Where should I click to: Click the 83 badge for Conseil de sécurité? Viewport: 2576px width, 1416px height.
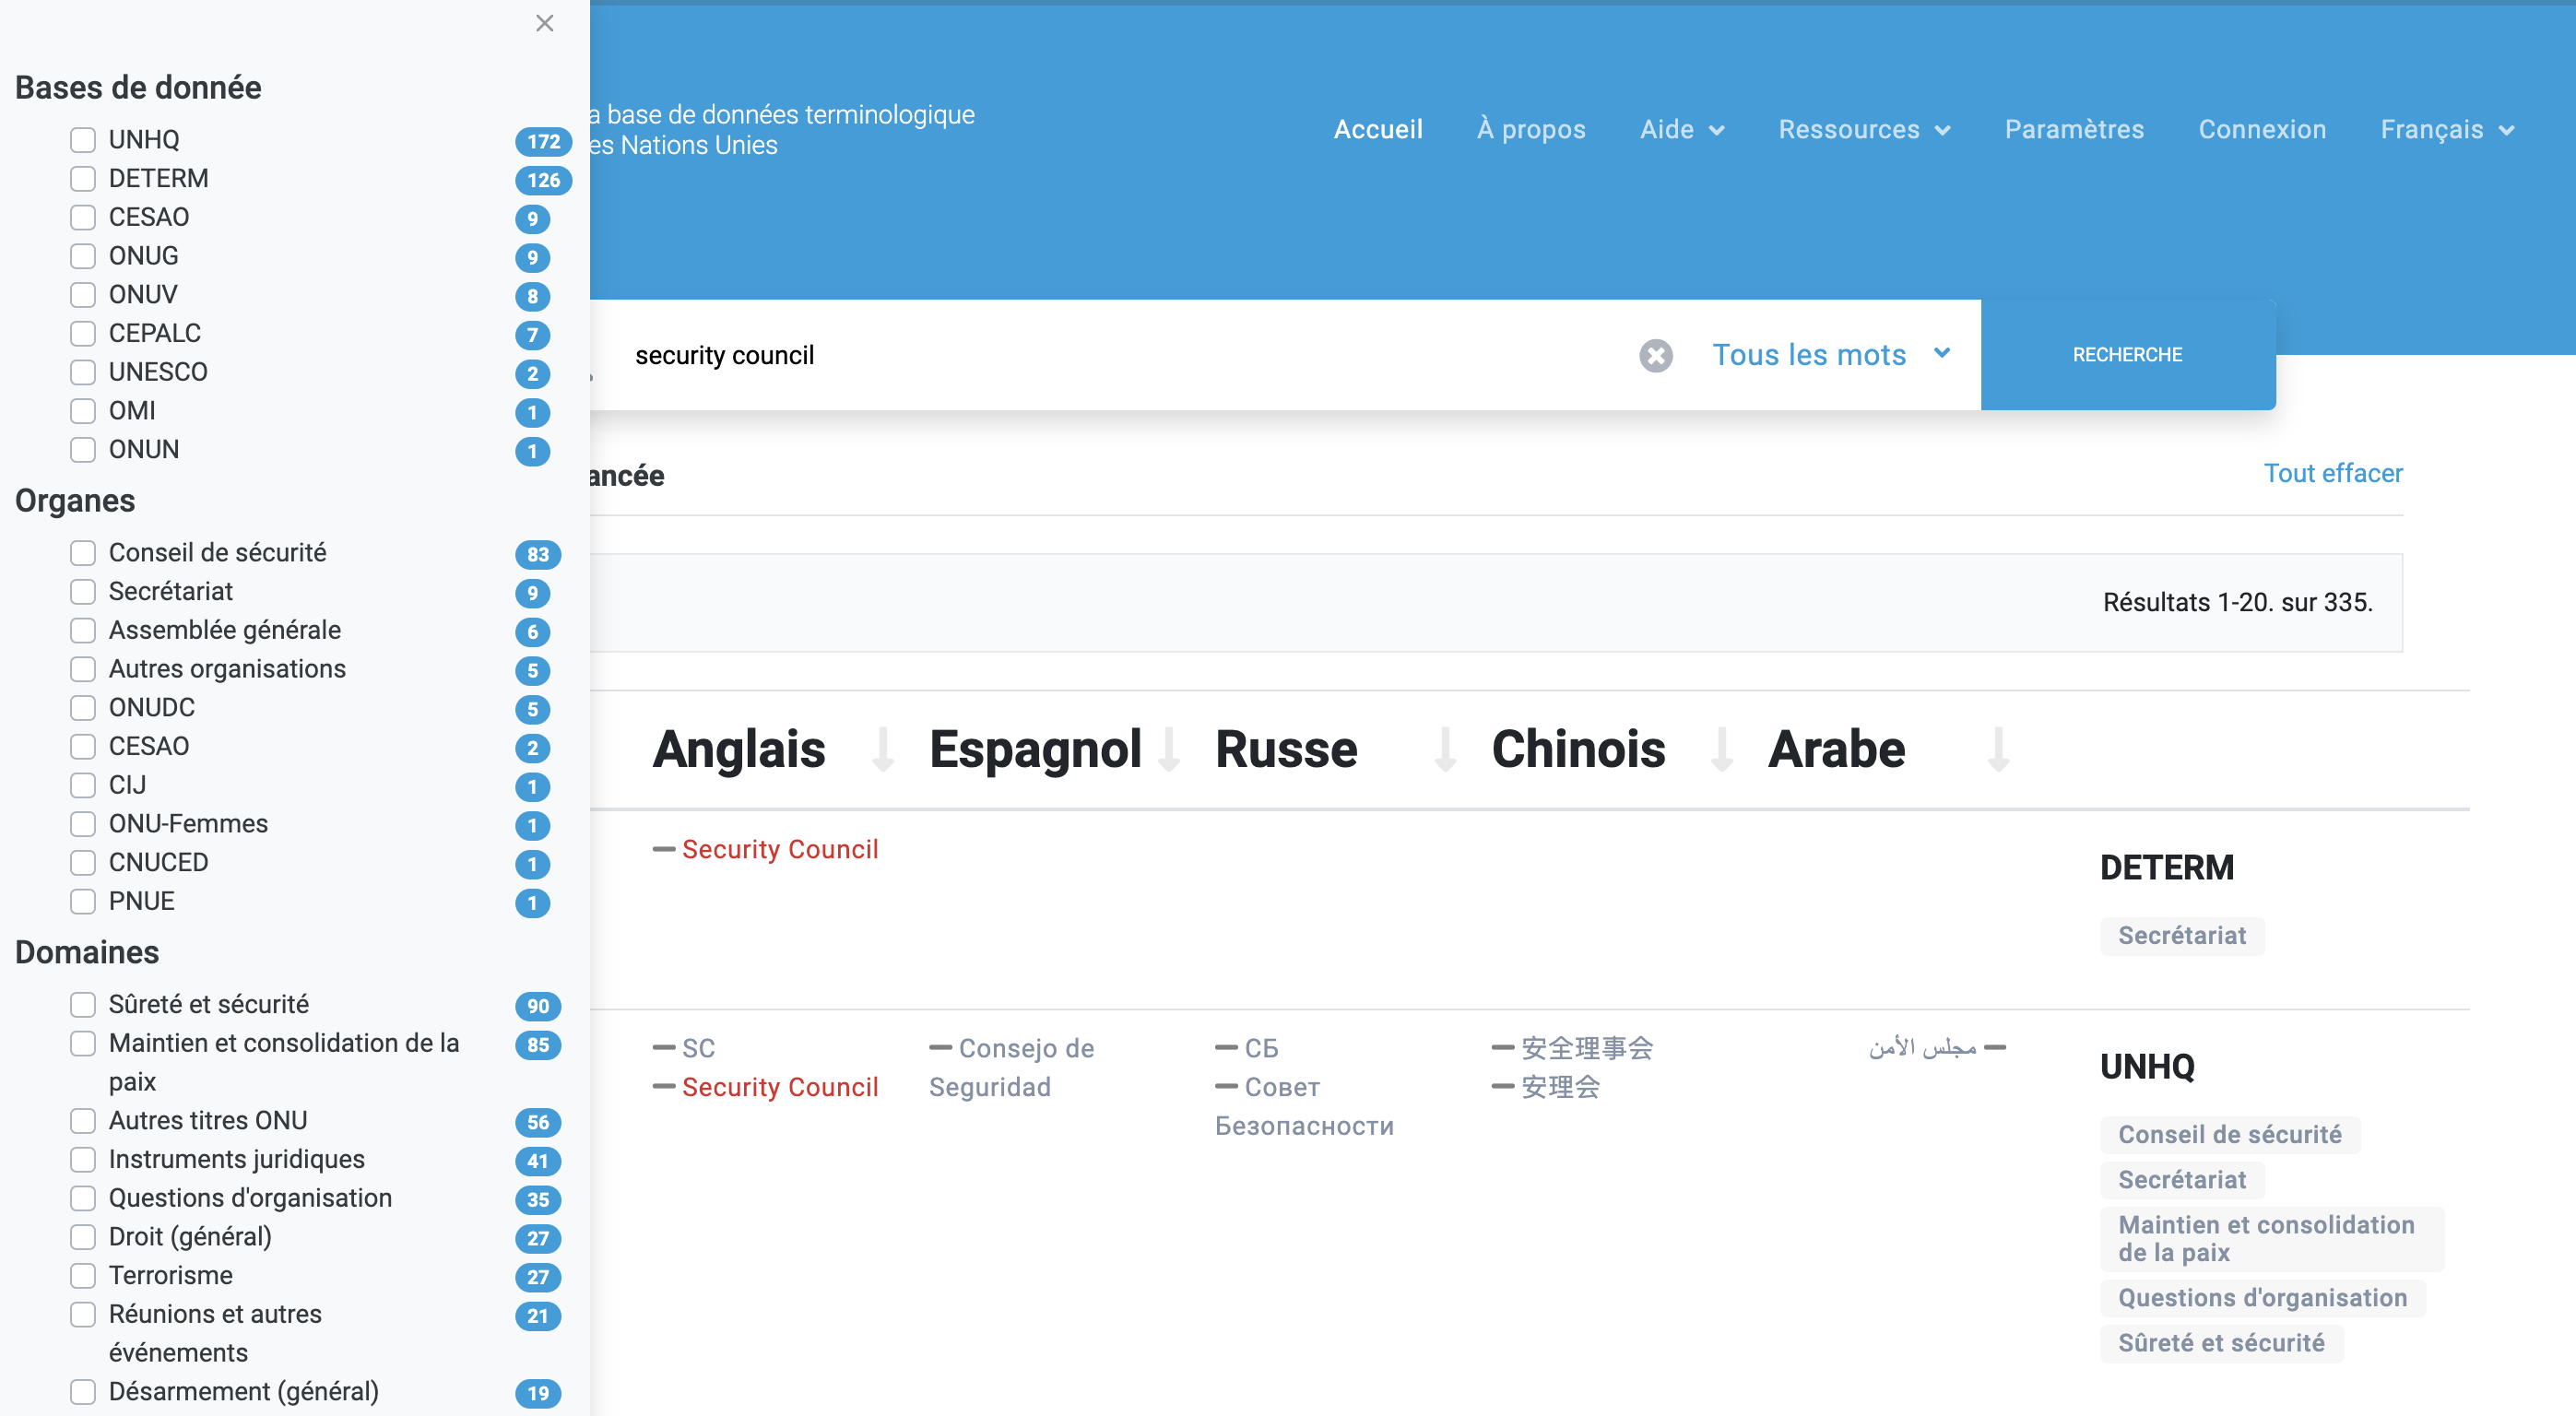point(538,554)
